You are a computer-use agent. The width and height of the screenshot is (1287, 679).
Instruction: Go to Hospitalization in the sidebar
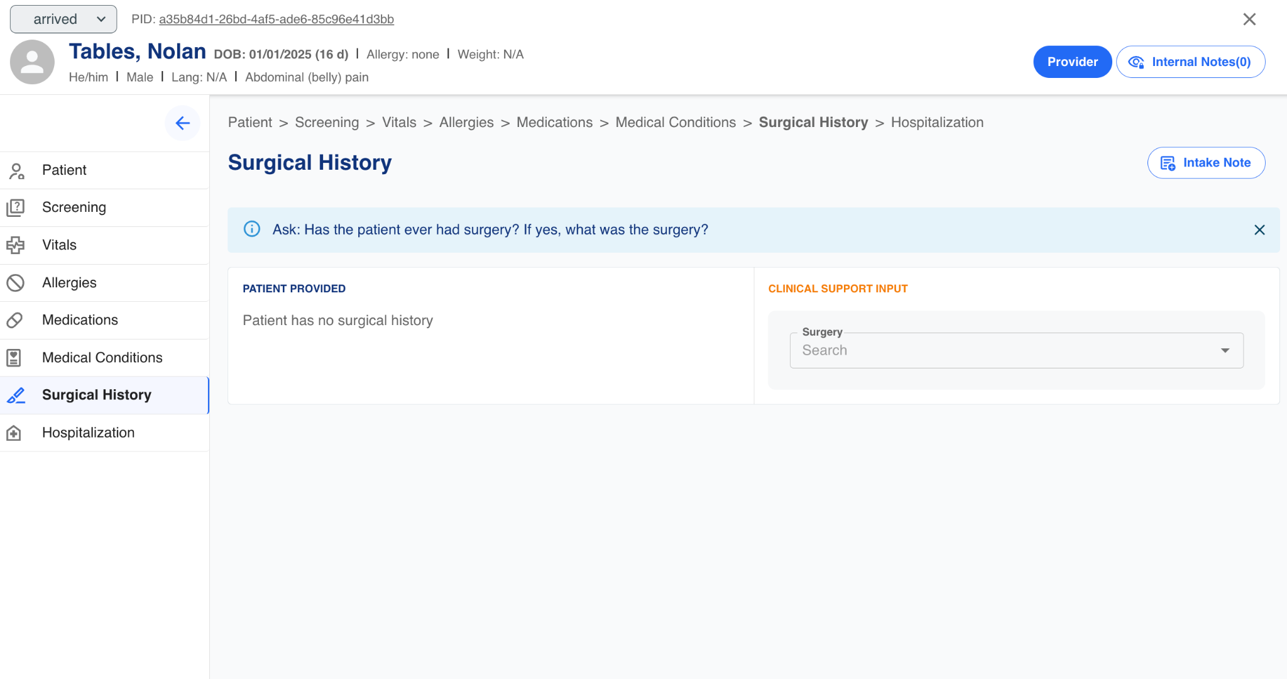pyautogui.click(x=89, y=433)
